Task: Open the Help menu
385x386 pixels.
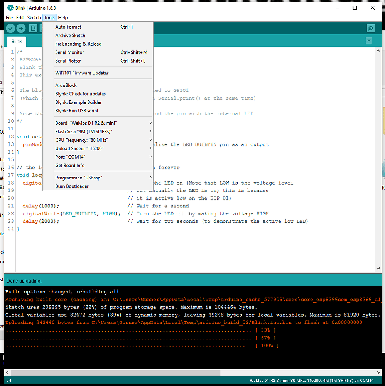Action: coord(62,17)
